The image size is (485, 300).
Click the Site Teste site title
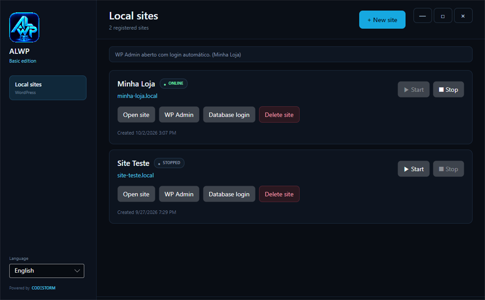133,163
